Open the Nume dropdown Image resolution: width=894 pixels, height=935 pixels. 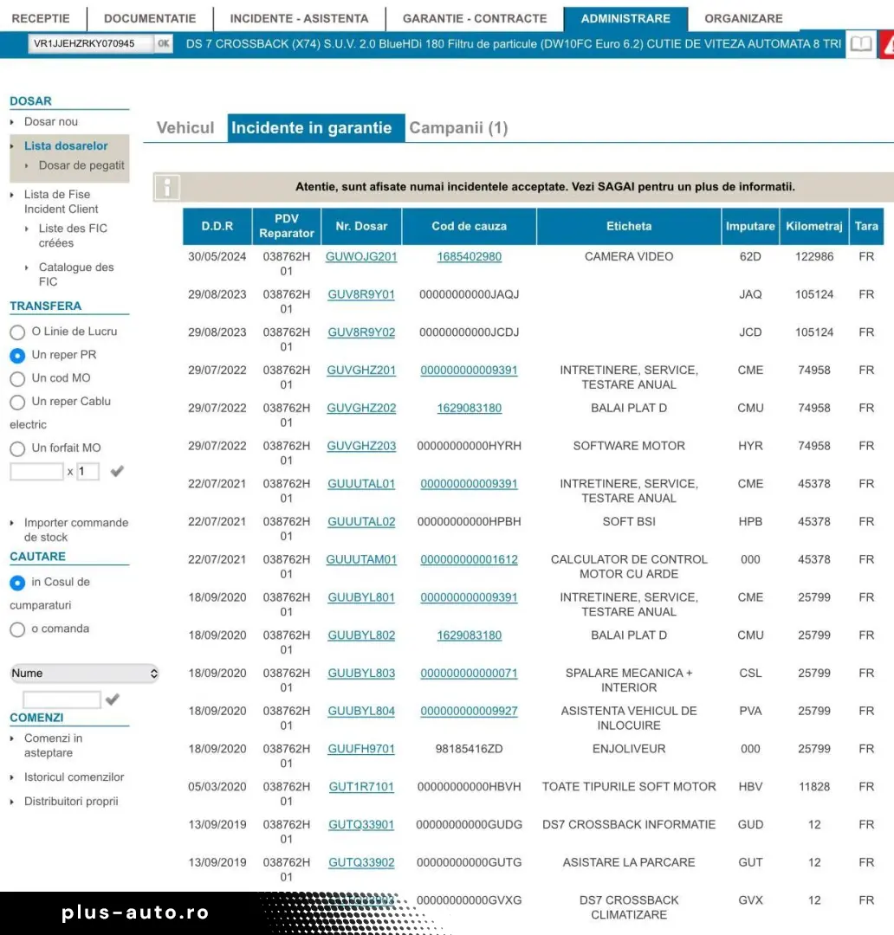84,674
